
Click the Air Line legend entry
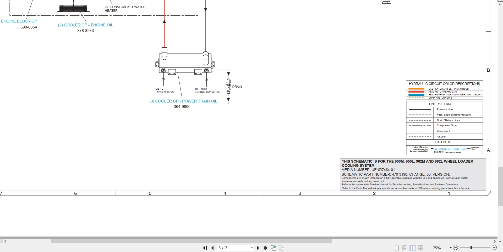tap(441, 137)
